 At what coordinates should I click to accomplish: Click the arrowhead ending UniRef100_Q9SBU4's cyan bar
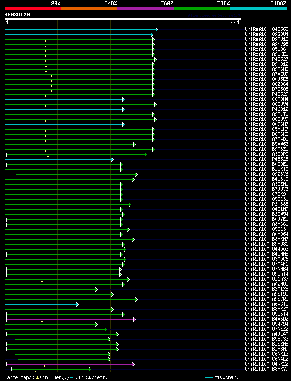pyautogui.click(x=152, y=35)
